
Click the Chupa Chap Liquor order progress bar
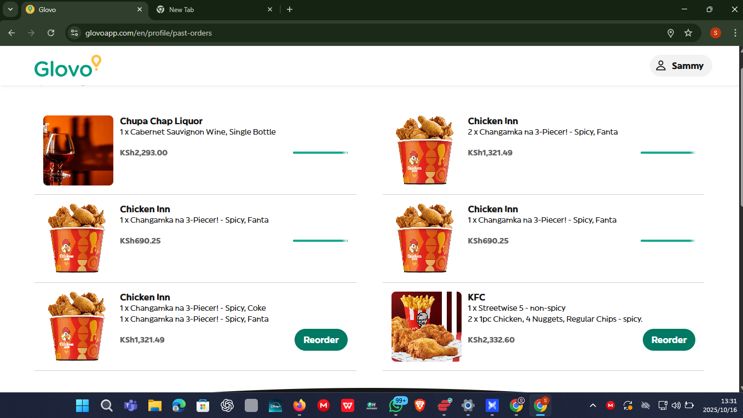(x=320, y=153)
